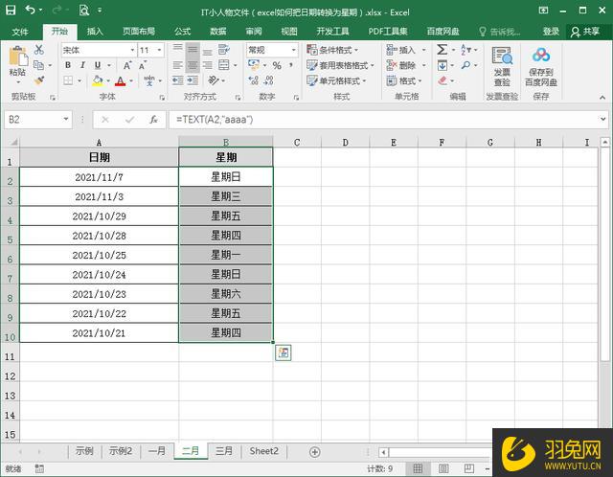
Task: Click the Fill down arrow icon
Action: (443, 65)
